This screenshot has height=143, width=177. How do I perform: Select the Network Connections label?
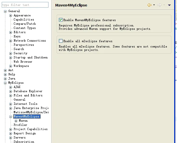pos(30,40)
